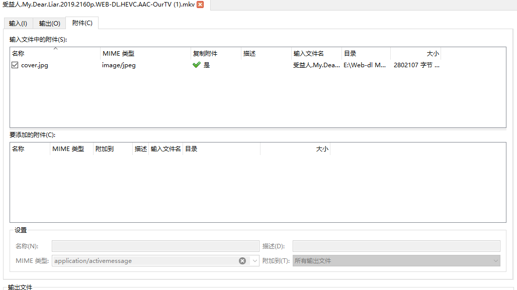
Task: Click the 2802107 字节 size cell
Action: tap(416, 65)
